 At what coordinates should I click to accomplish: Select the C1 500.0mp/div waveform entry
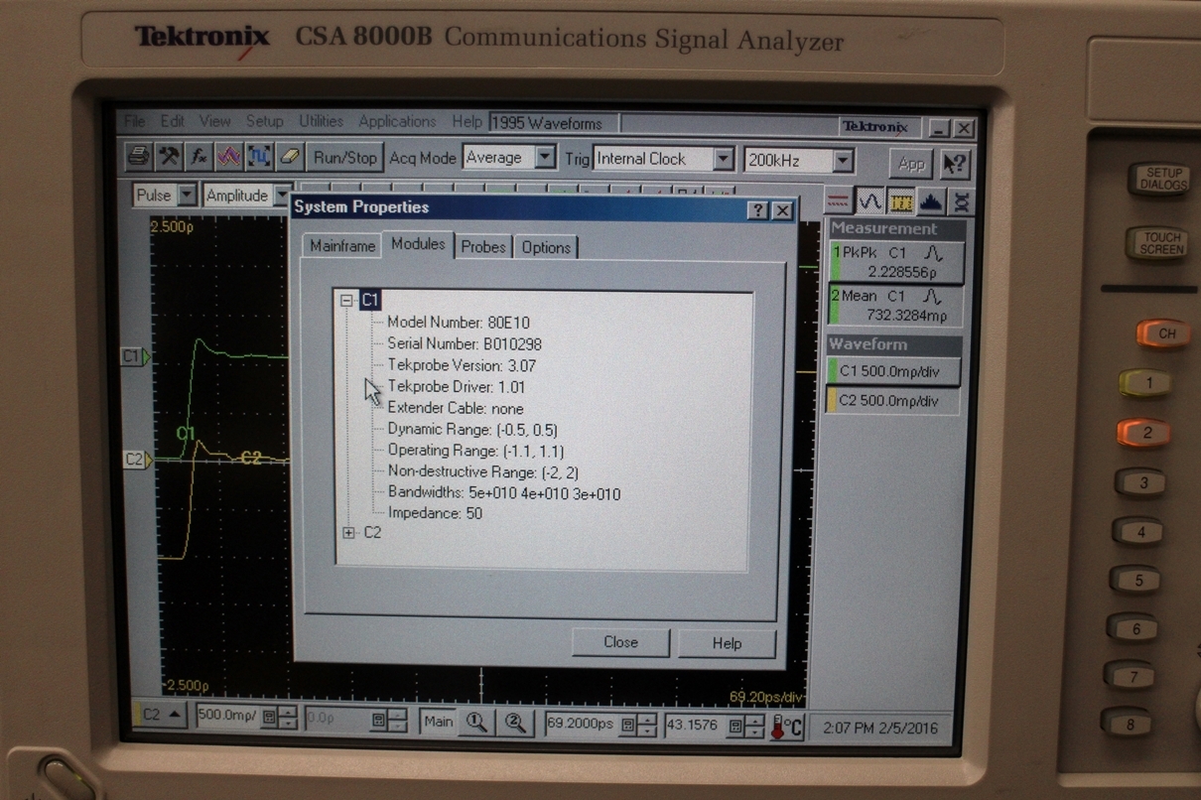click(x=894, y=371)
